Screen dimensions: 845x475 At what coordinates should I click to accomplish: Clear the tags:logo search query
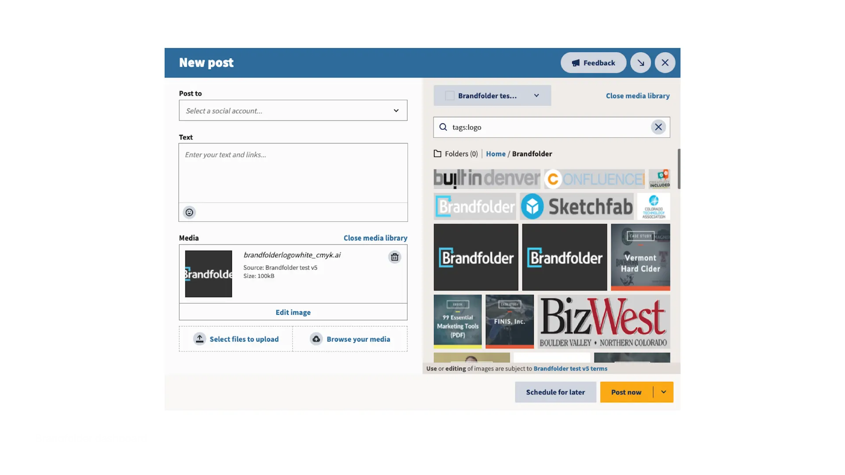coord(658,127)
